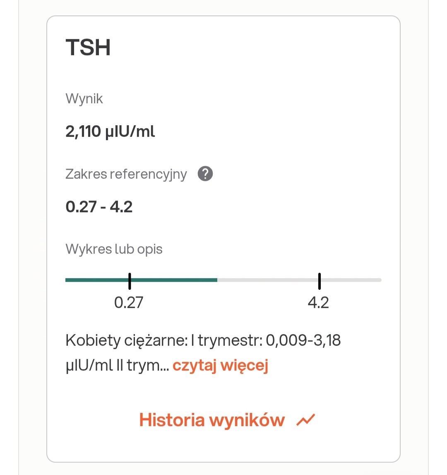
Task: Click the 4.2 number under the range bar
Action: tap(318, 303)
